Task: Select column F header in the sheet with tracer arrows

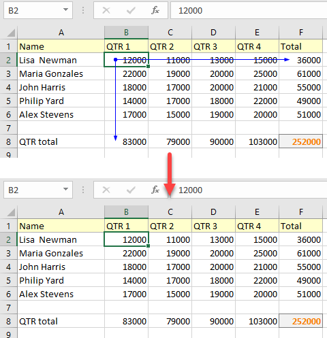Action: point(301,33)
